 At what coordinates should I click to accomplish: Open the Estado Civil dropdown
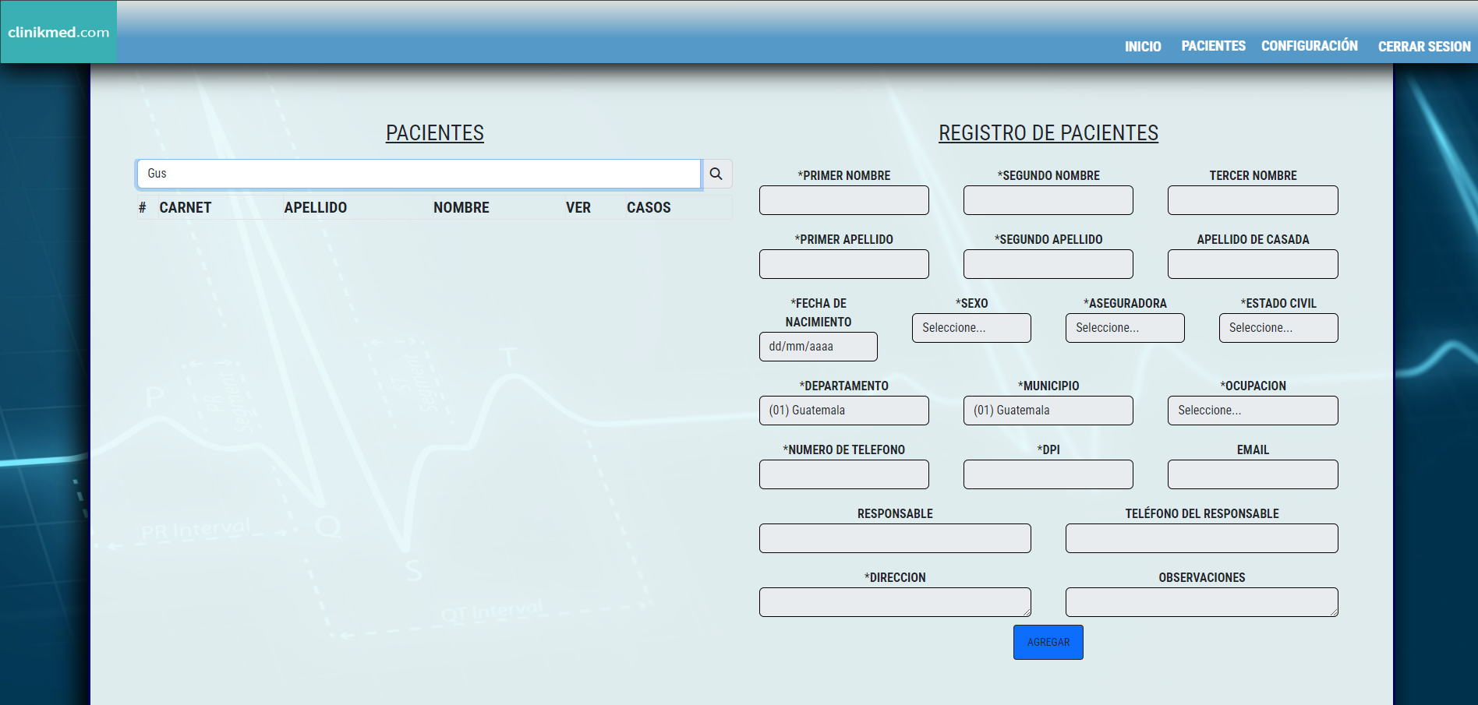tap(1278, 328)
